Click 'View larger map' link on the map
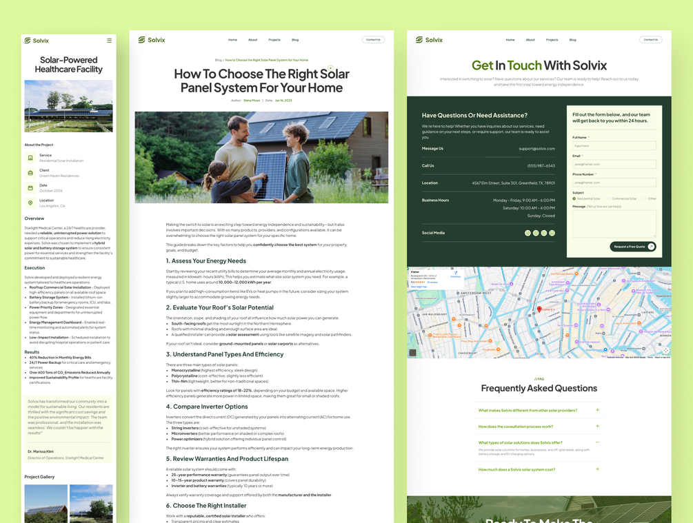The image size is (693, 523). [419, 287]
